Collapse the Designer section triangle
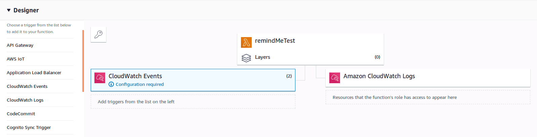Image resolution: width=537 pixels, height=137 pixels. [x=9, y=10]
